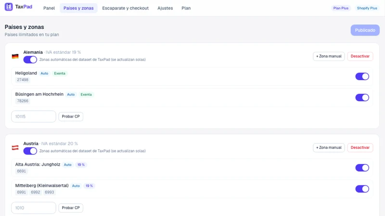Click Auto tag for Büsingen am Hochrhein
The height and width of the screenshot is (216, 385).
(x=71, y=94)
